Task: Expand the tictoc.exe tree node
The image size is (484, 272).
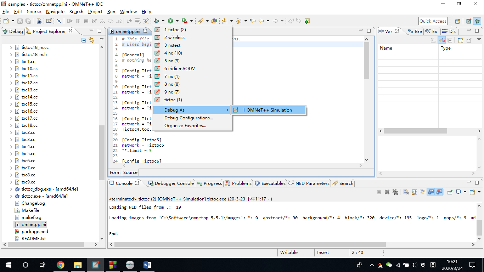Action: (11, 196)
